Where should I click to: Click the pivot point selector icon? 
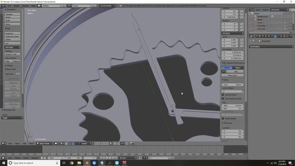click(62, 143)
